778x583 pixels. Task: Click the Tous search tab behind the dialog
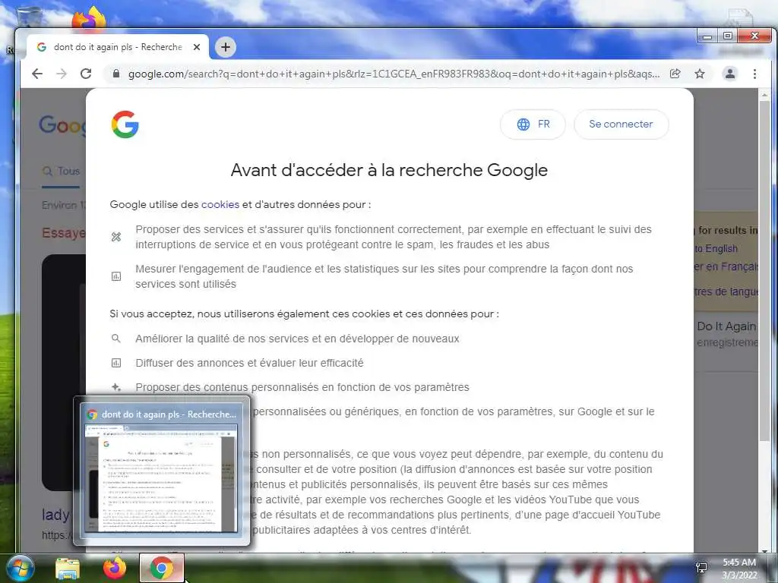coord(61,171)
